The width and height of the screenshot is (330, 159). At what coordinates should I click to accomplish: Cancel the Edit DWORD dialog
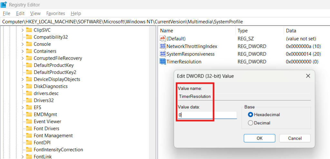tap(295, 138)
